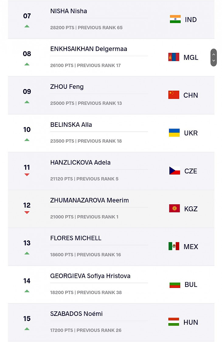Click the scroll up chevron on floating scroller
Screen dimensions: 222x342
[214, 54]
